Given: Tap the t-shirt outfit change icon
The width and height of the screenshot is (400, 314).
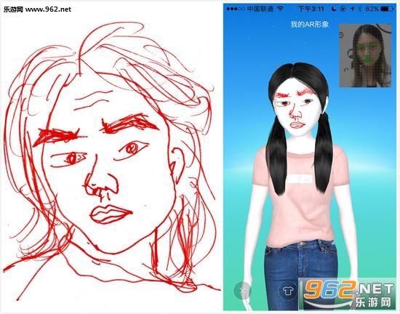Looking at the screenshot, I should [288, 290].
